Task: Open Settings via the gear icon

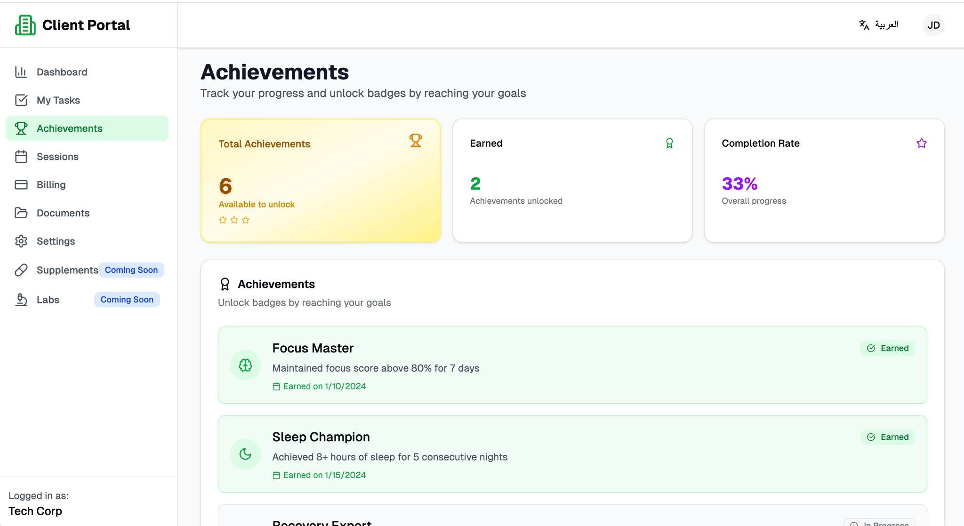Action: [21, 241]
